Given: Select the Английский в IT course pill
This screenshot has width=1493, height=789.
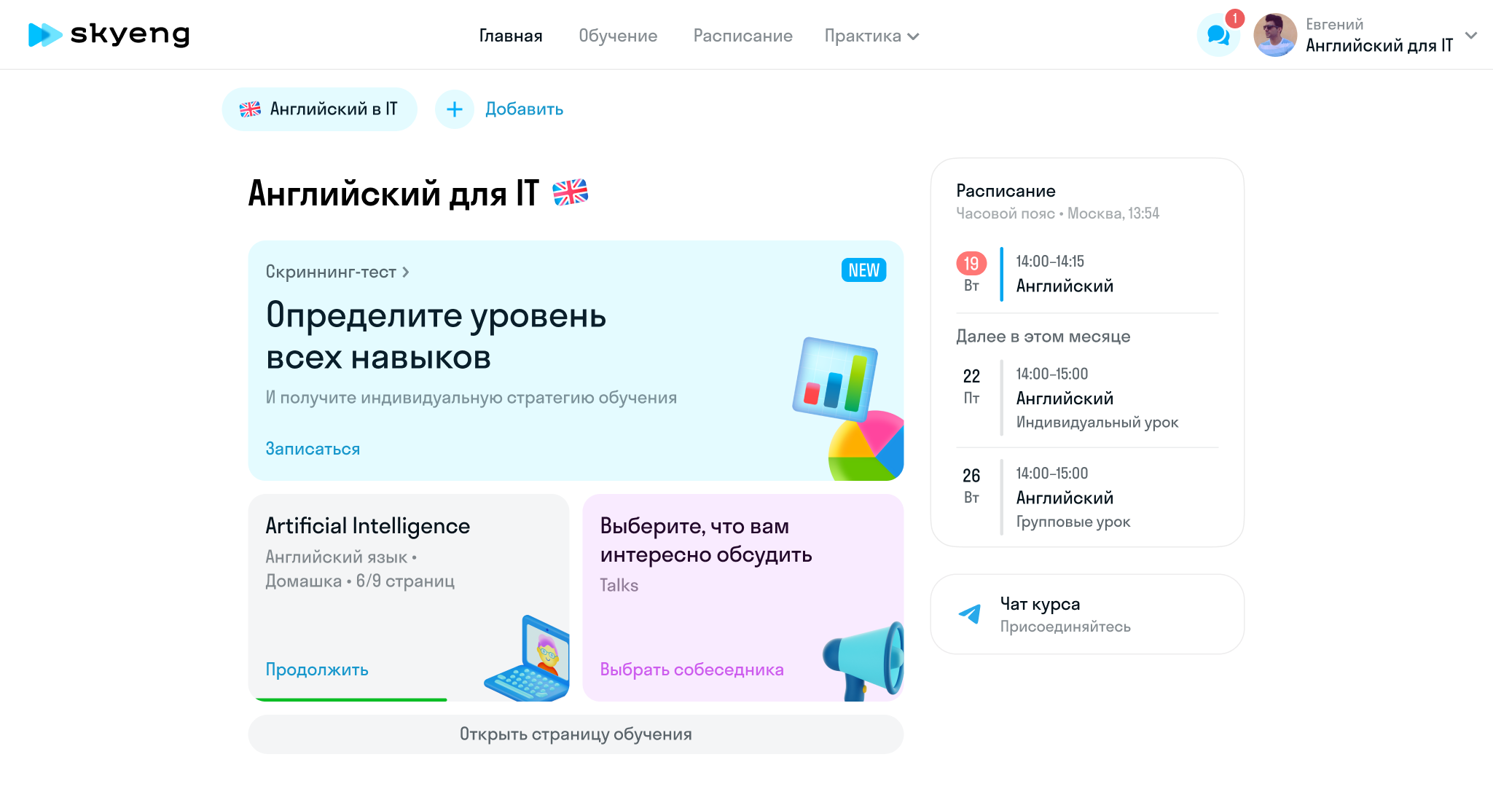Looking at the screenshot, I should point(319,109).
